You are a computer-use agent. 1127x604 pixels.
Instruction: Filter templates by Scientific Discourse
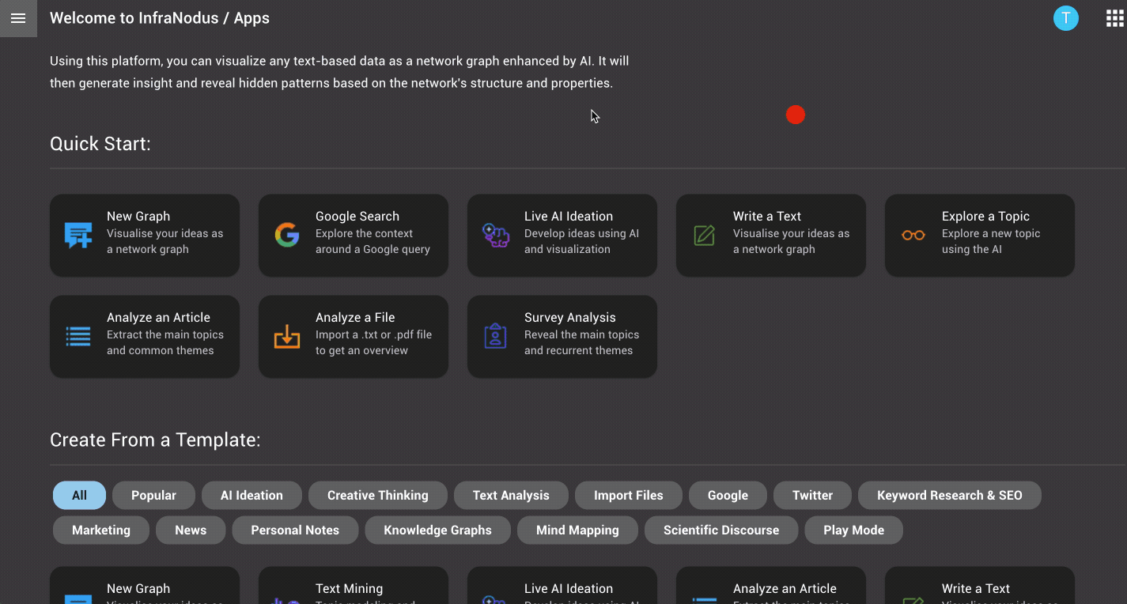coord(721,530)
